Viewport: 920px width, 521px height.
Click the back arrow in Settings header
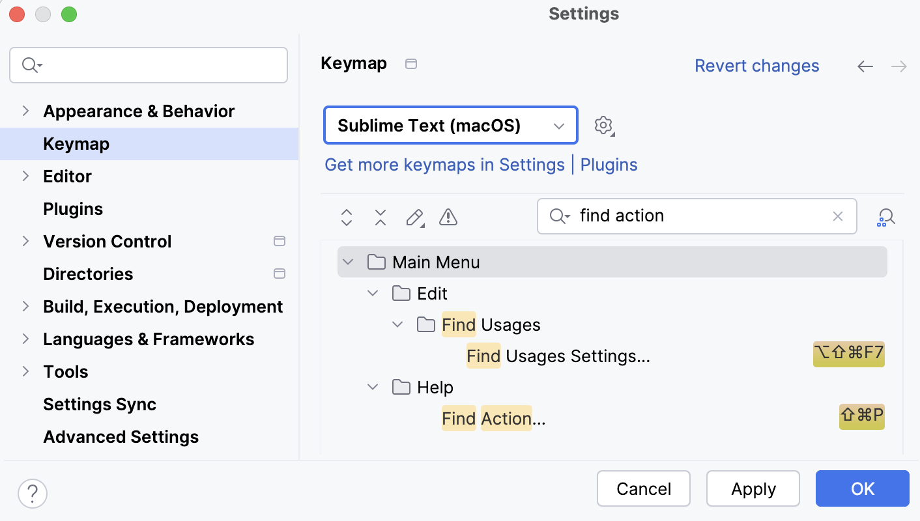coord(865,66)
